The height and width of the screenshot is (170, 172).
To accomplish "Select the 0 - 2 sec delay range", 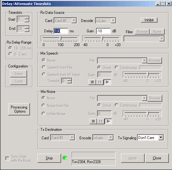I will tap(10, 54).
